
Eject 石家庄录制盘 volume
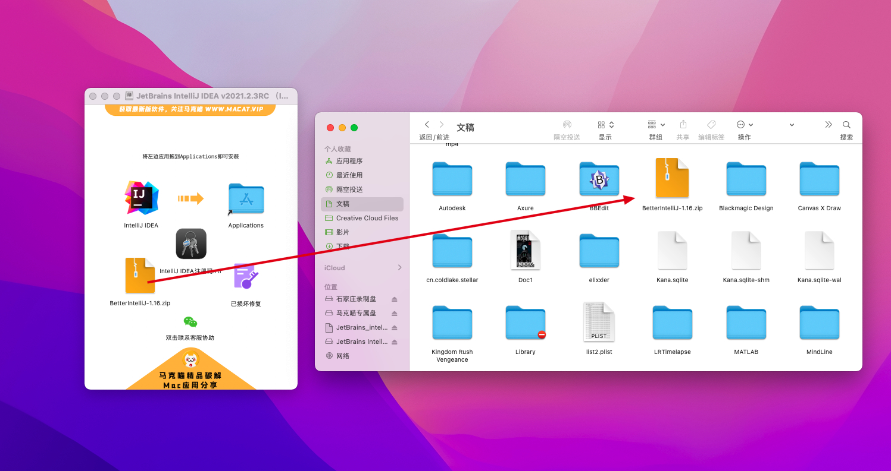394,299
